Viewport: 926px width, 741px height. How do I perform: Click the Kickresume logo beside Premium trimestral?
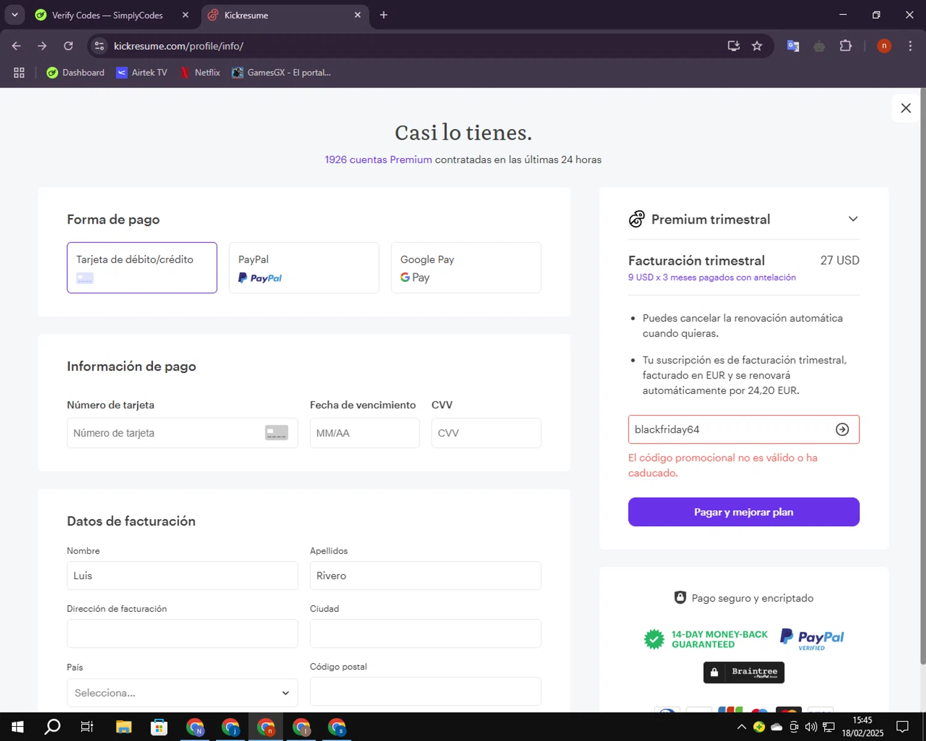[x=636, y=219]
